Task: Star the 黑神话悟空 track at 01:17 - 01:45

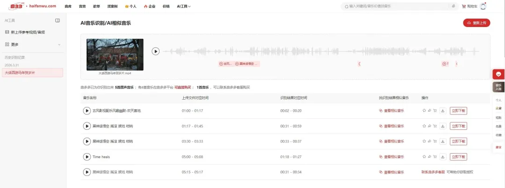Action: tap(424, 126)
